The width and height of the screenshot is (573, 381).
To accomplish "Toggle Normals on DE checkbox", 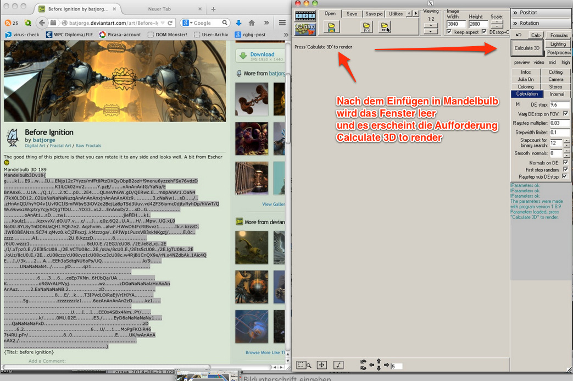I will click(x=566, y=162).
